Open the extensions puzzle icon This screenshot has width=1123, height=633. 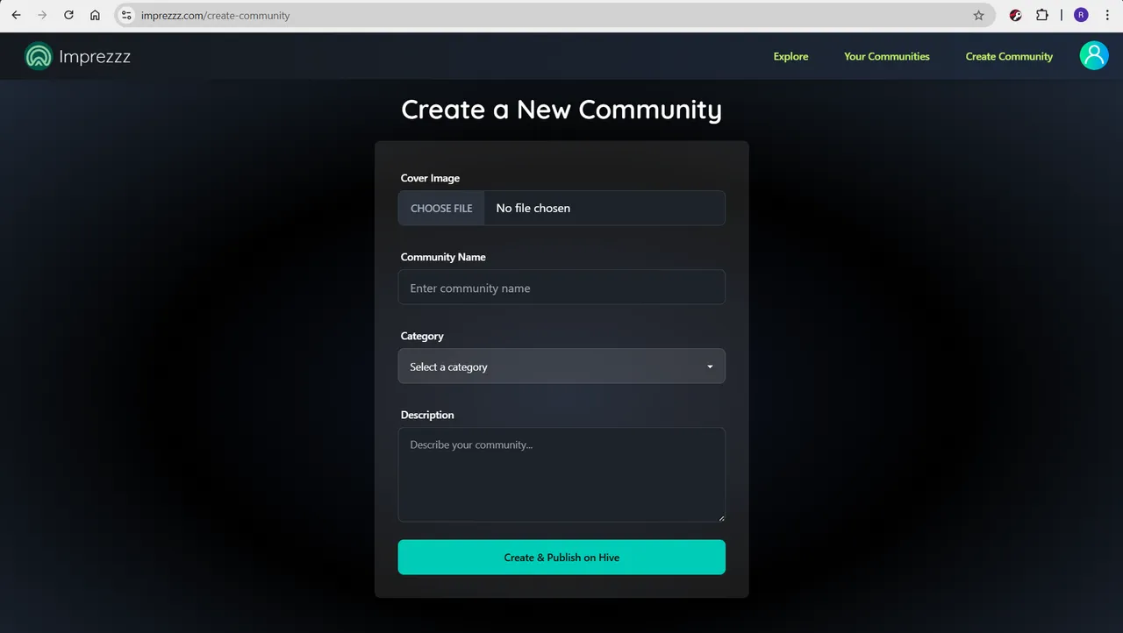tap(1042, 15)
